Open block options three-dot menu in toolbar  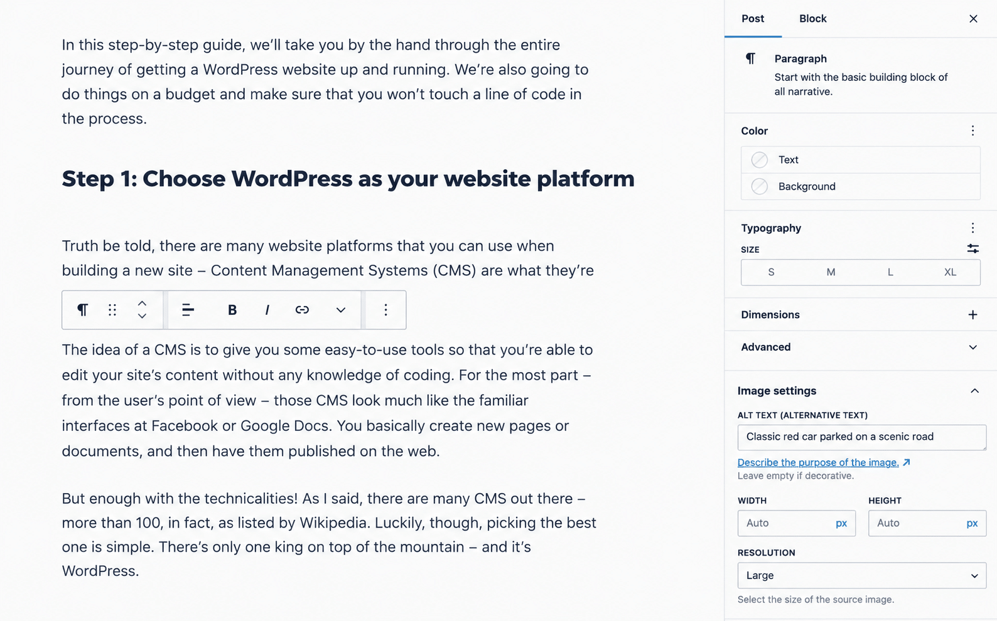385,310
